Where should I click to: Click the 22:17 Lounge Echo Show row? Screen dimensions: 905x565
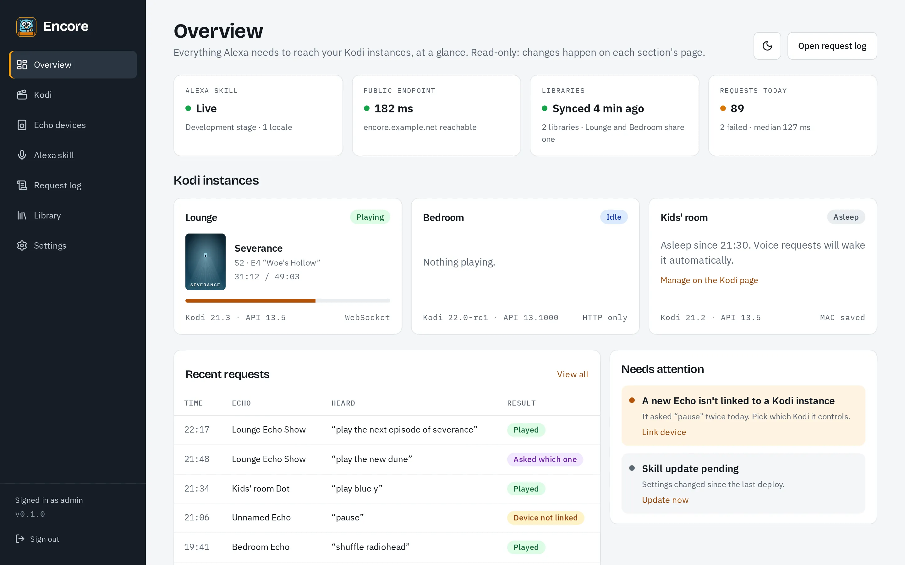pos(387,430)
